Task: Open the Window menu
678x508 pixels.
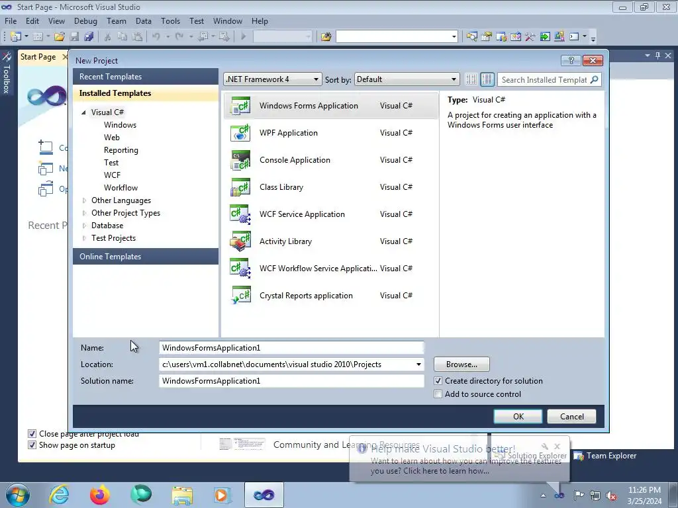Action: coord(228,21)
